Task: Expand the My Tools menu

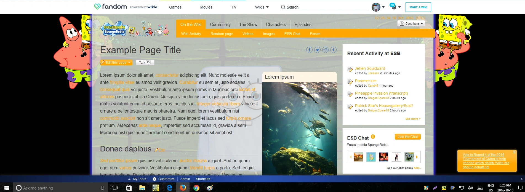Action: coord(137,179)
